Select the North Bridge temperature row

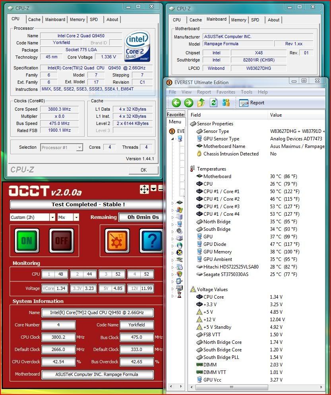257,222
